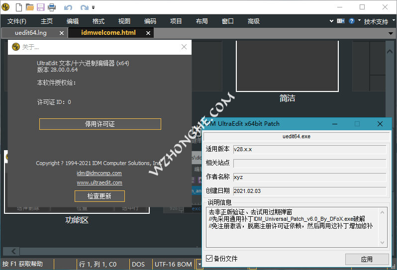
Task: Toggle the 备份文件 checkbox
Action: pyautogui.click(x=209, y=259)
